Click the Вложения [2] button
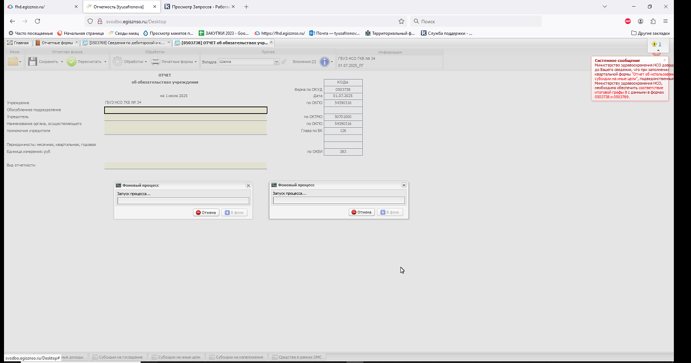691x363 pixels. 304,61
